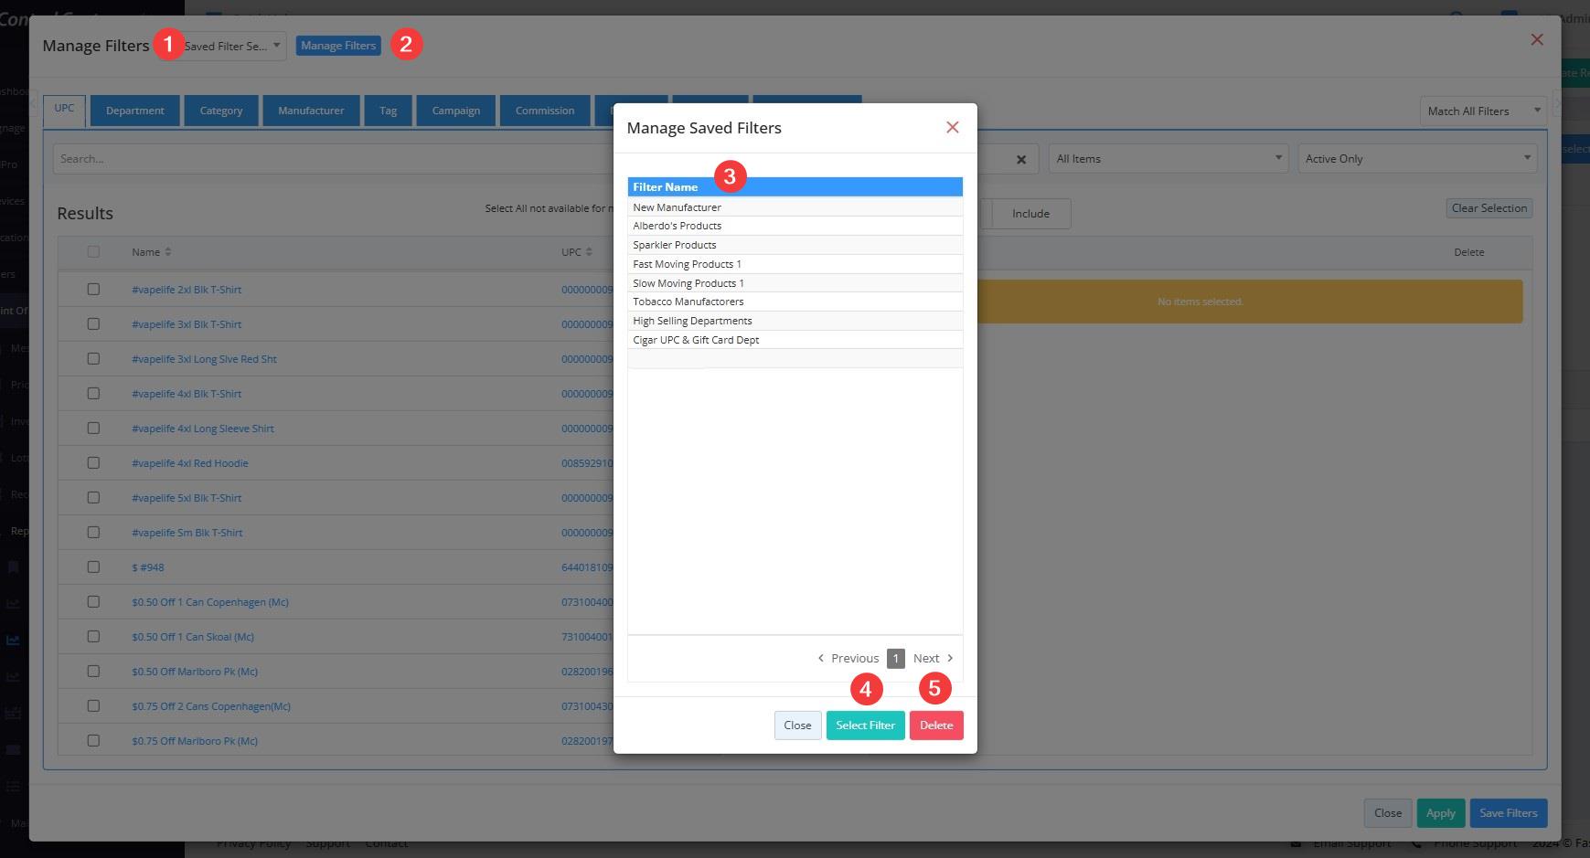Check the #vapelife 4xl Red Hoodie row
The width and height of the screenshot is (1590, 858).
[x=93, y=462]
